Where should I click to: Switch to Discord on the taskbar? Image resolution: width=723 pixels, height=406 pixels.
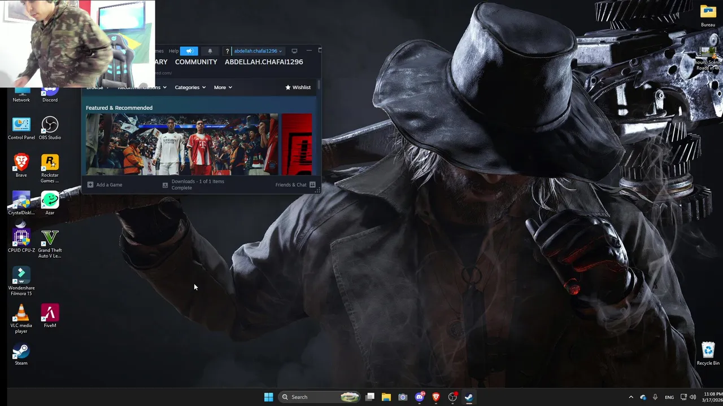420,397
